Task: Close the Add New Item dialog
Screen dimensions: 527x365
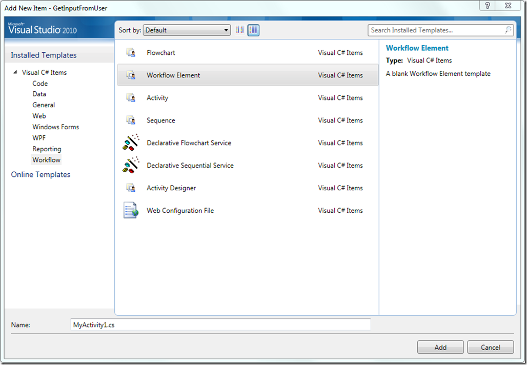Action: 508,5
